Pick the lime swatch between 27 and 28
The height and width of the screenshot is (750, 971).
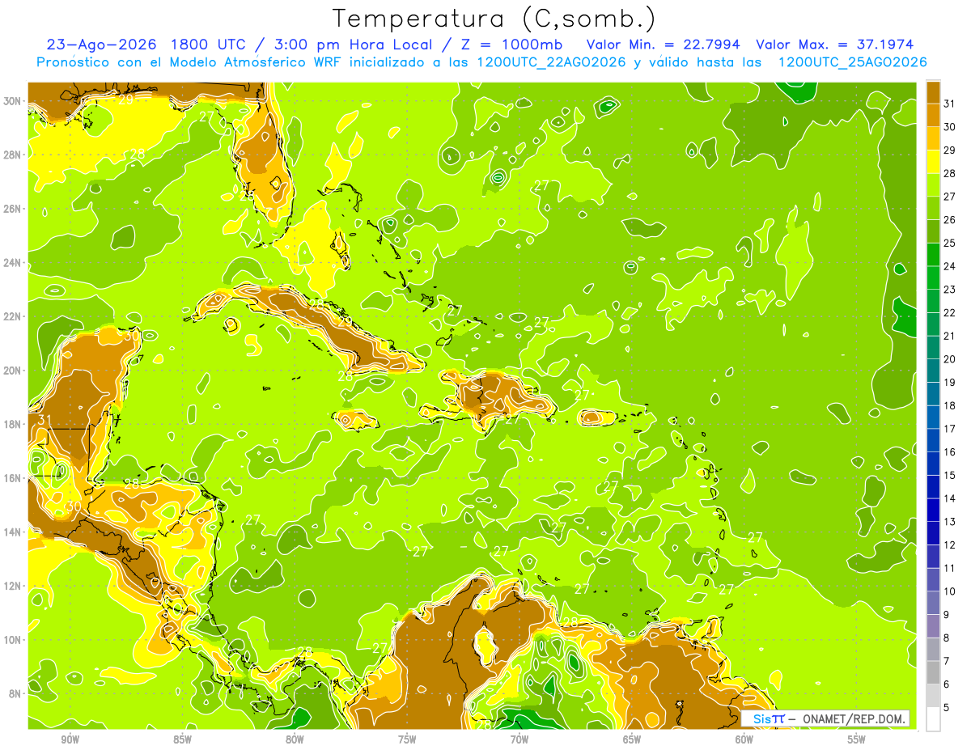[x=933, y=185]
